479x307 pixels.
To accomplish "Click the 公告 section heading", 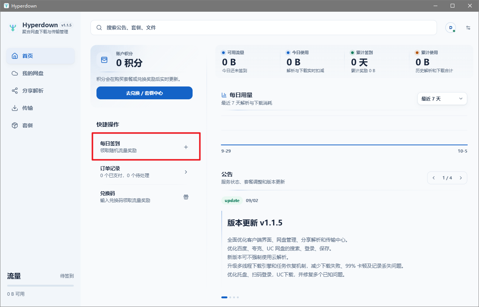I will [x=227, y=174].
